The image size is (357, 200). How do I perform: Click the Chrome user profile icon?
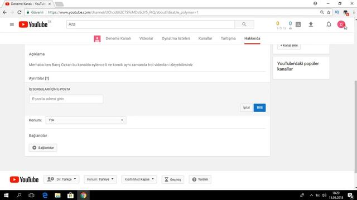coord(315,3)
